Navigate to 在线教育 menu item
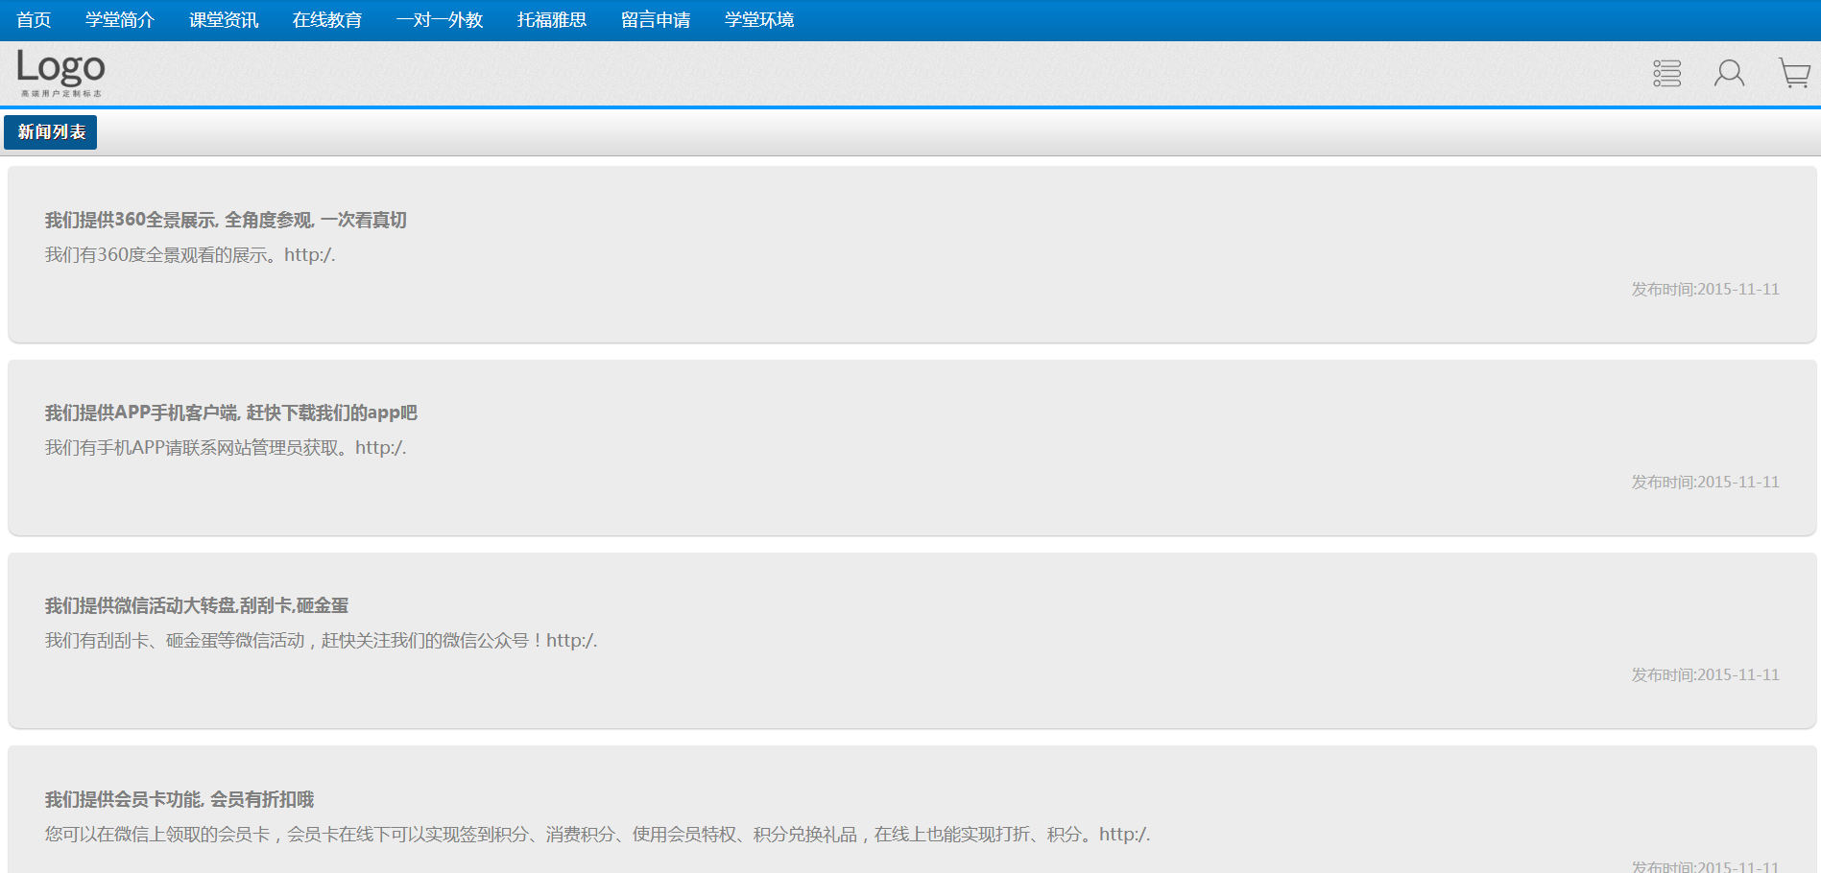This screenshot has width=1821, height=873. click(x=327, y=20)
